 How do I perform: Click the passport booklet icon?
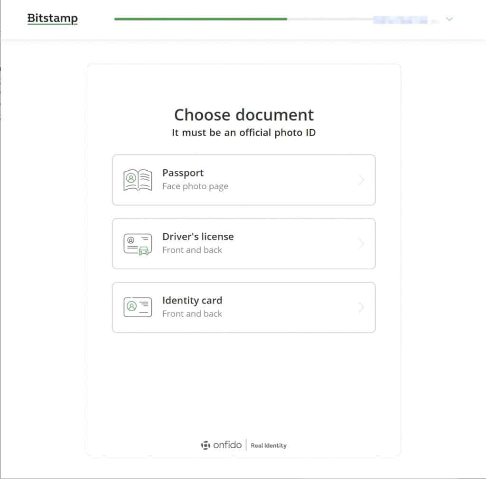pos(137,179)
